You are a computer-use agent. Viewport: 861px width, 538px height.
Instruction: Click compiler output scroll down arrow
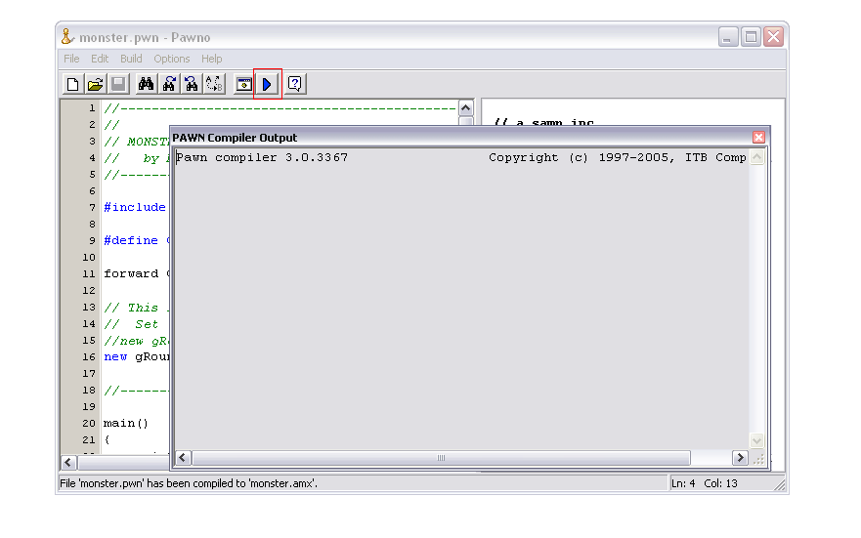coord(756,440)
